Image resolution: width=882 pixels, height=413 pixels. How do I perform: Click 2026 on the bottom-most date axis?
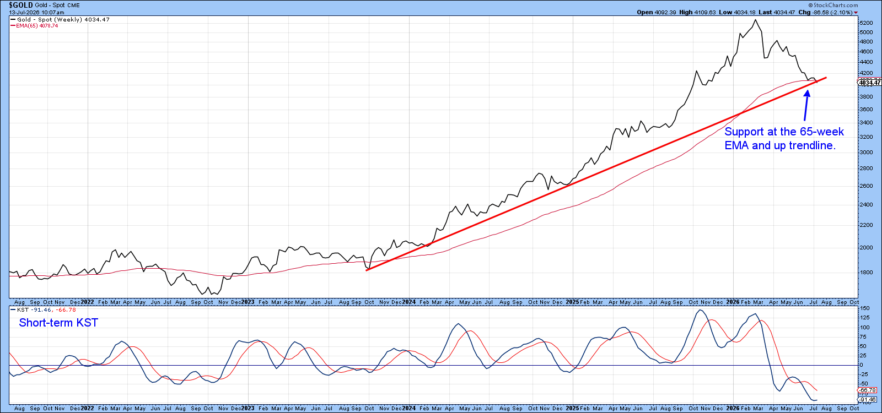(x=733, y=409)
